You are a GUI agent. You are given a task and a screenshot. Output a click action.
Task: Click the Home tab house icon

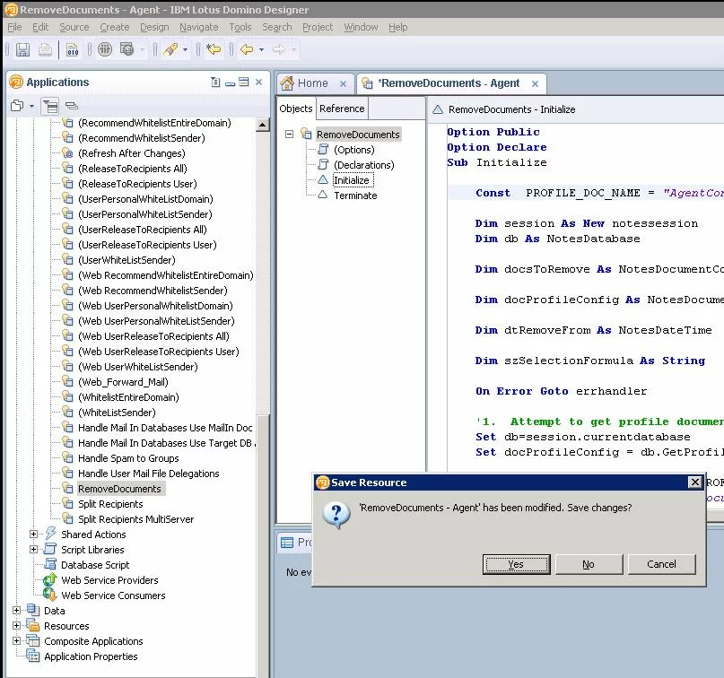pyautogui.click(x=287, y=83)
